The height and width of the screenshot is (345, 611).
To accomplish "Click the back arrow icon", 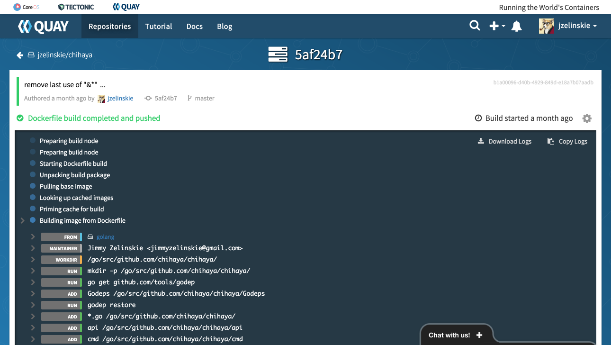I will pos(20,55).
